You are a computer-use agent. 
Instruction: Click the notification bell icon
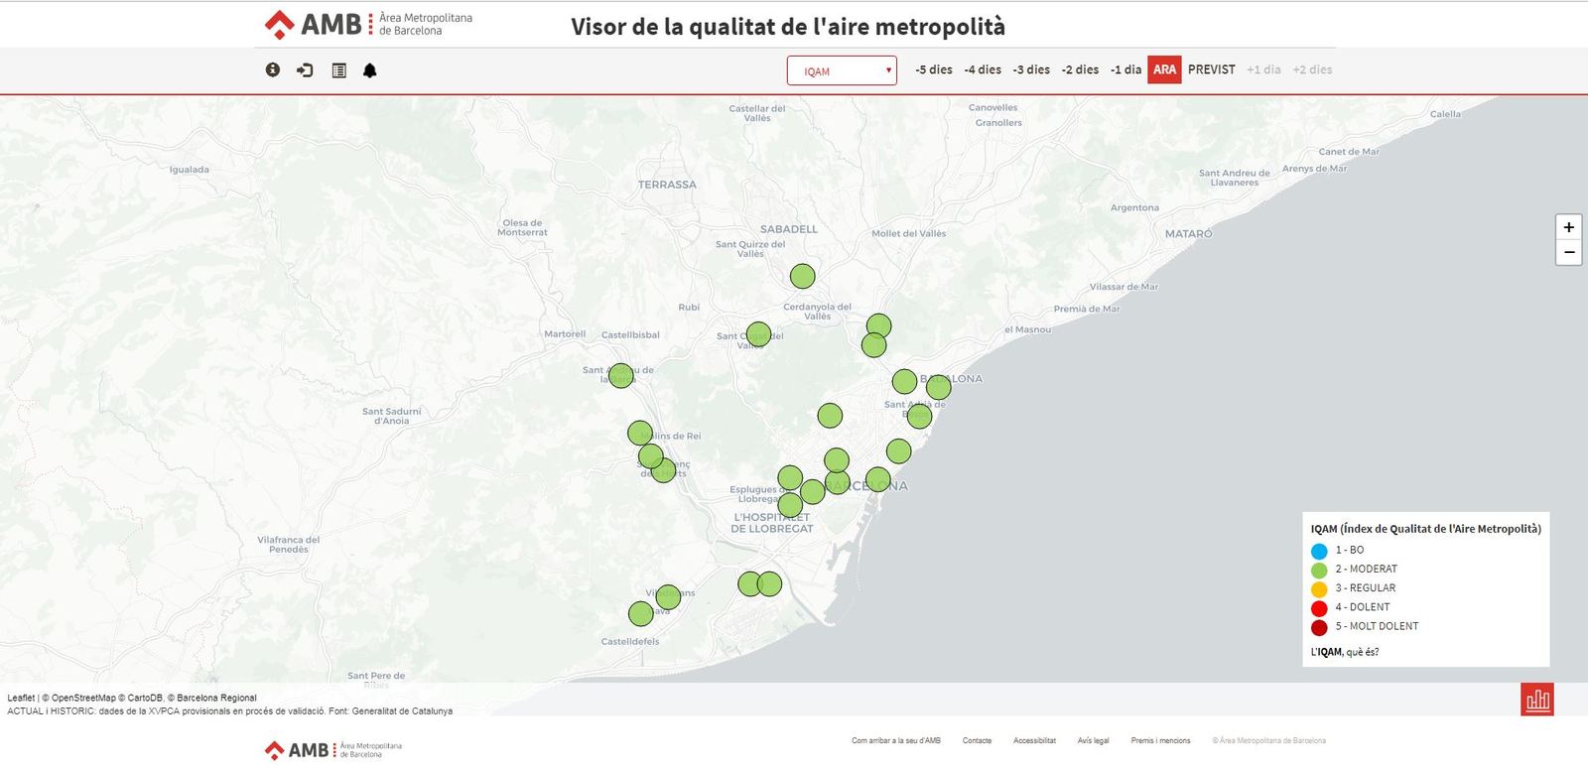coord(370,70)
